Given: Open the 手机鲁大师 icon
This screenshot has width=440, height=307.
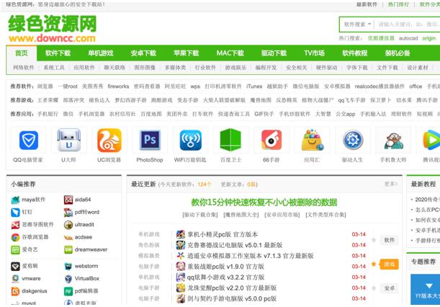Looking at the screenshot, I should point(393,140).
